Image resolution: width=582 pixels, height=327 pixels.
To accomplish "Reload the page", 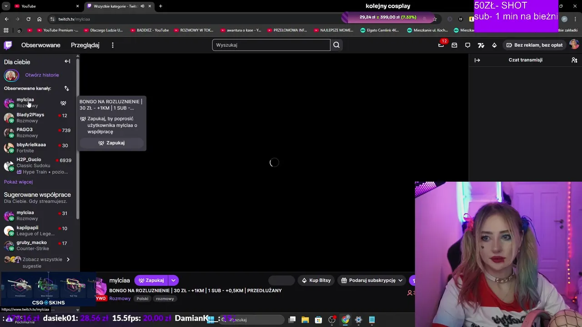I will (28, 19).
